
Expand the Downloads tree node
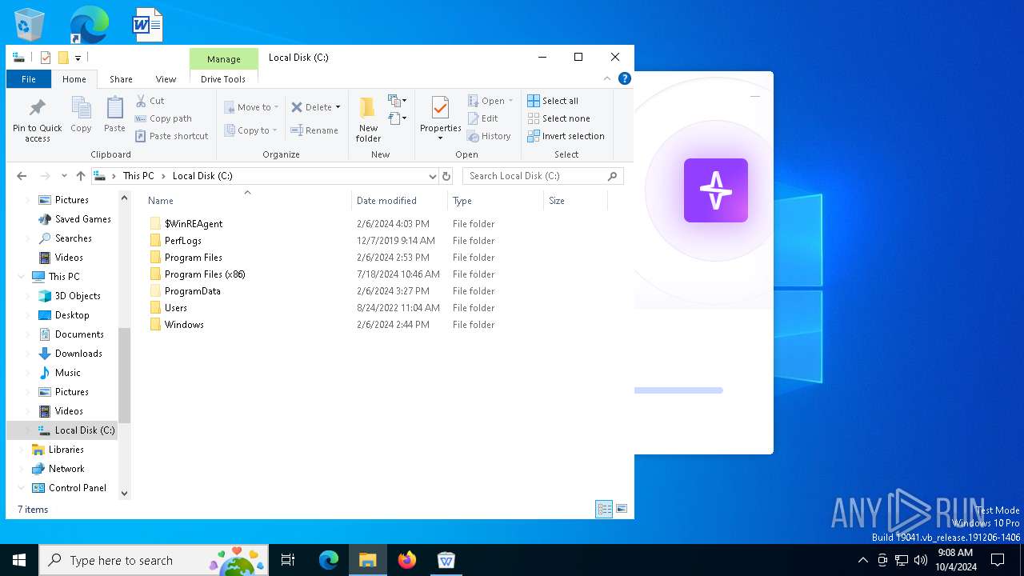[29, 354]
